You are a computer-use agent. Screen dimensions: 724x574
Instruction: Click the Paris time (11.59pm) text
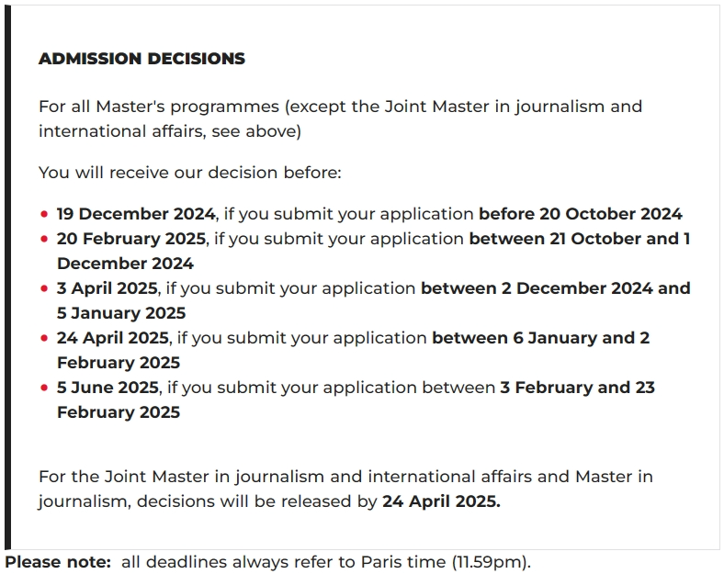[x=444, y=562]
